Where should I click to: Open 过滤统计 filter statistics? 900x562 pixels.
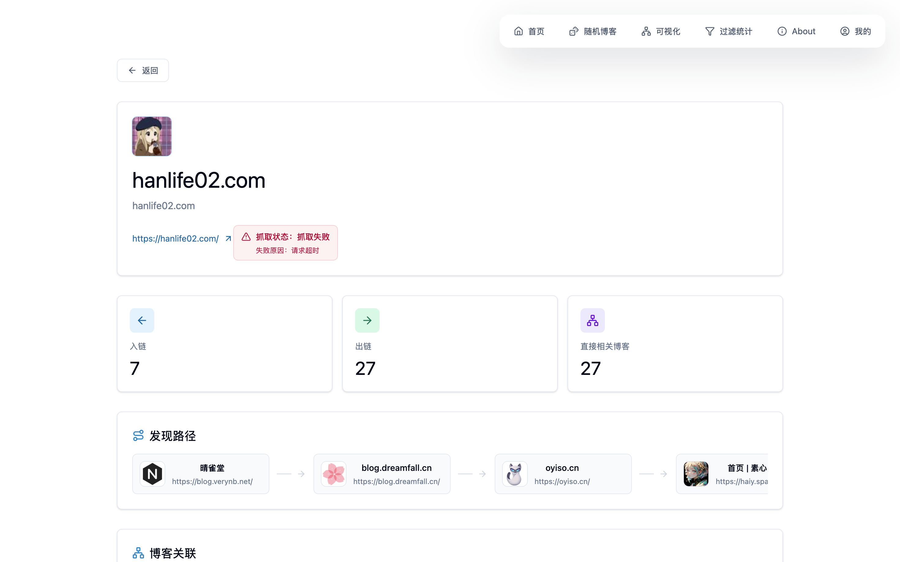[x=729, y=31]
